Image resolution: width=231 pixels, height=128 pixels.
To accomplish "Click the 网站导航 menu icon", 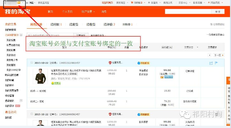I will (209, 3).
